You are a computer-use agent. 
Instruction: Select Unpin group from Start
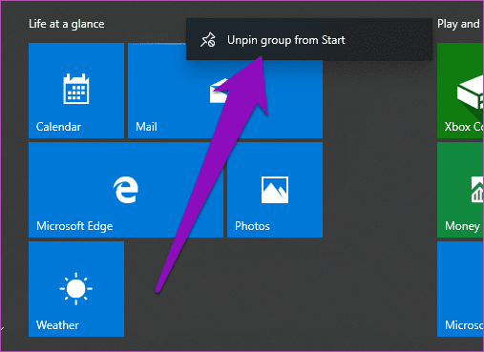[309, 40]
